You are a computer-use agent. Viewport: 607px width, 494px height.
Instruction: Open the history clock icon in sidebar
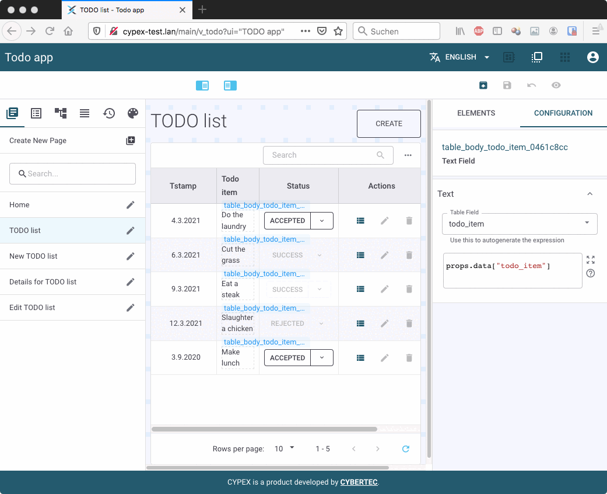(109, 113)
